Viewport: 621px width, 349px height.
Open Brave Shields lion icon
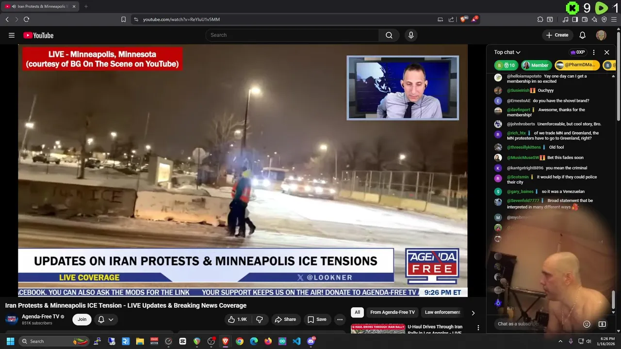[x=464, y=19]
